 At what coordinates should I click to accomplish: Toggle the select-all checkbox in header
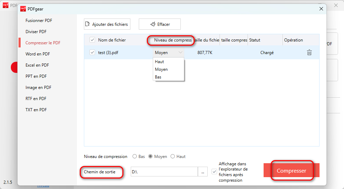click(92, 40)
